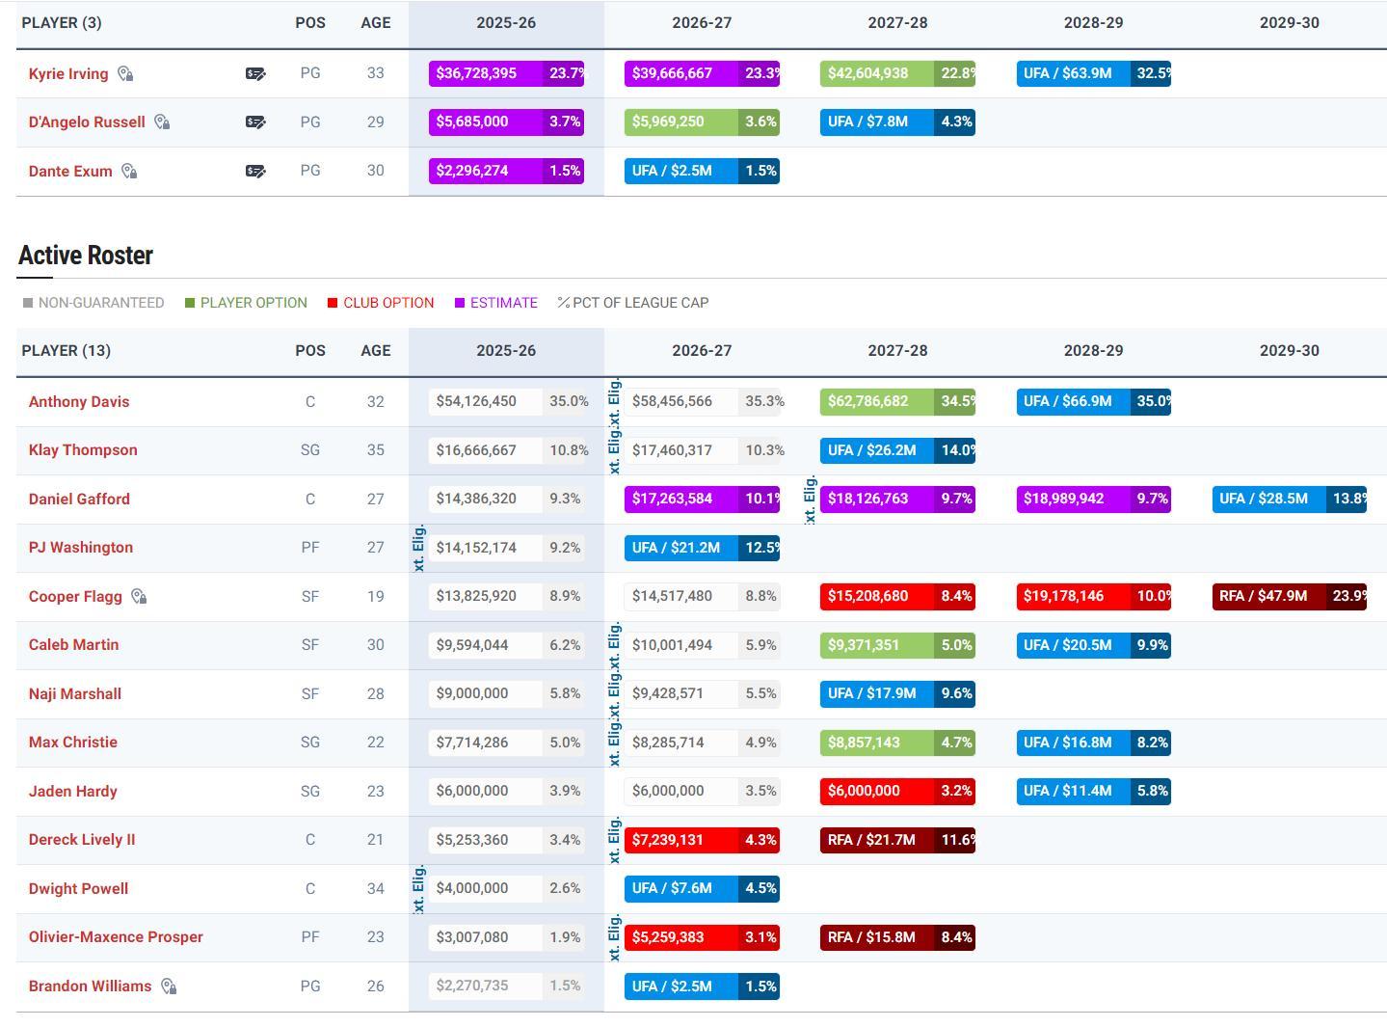The width and height of the screenshot is (1387, 1027).
Task: Open the signed-contract check icon in Dante Exum's row
Action: (x=255, y=172)
